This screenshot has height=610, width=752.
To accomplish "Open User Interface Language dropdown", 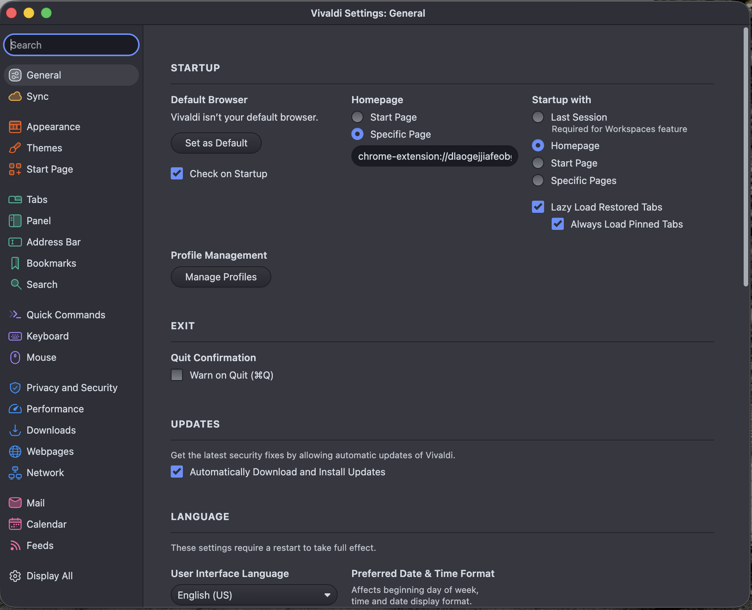I will [253, 595].
